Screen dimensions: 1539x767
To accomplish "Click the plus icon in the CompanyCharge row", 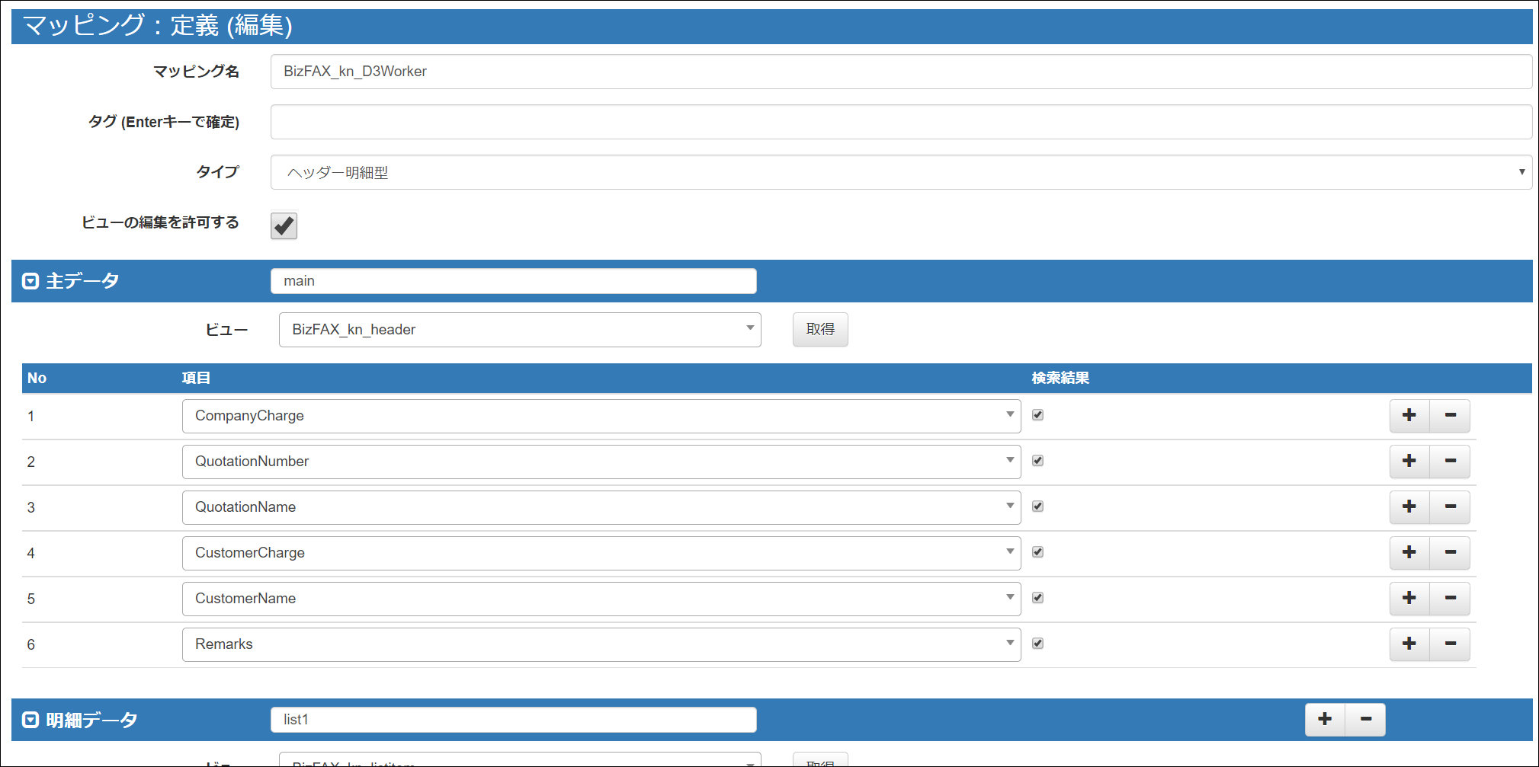I will pos(1409,416).
